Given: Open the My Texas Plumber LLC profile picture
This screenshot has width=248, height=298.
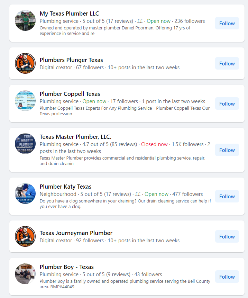Looking at the screenshot, I should point(25,20).
